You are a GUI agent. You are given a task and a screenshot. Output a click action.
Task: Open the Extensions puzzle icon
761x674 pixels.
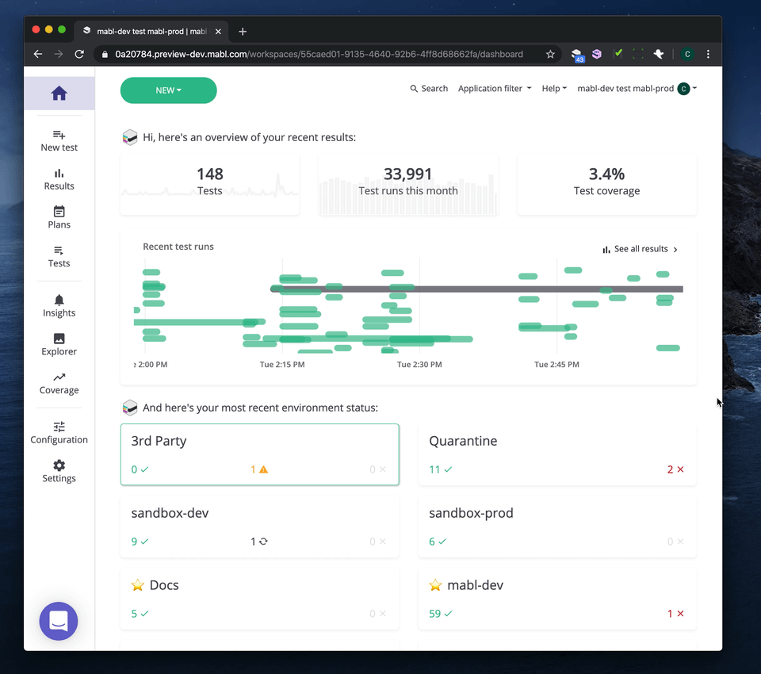point(659,54)
